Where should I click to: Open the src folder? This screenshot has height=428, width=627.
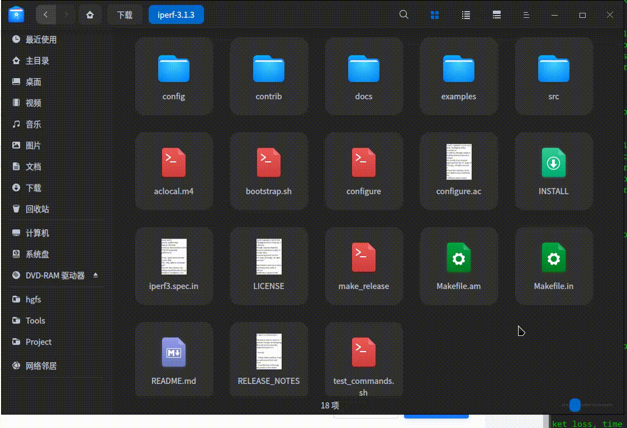coord(553,77)
